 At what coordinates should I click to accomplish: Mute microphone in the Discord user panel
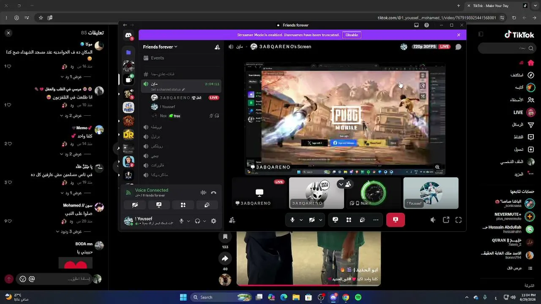pyautogui.click(x=181, y=221)
